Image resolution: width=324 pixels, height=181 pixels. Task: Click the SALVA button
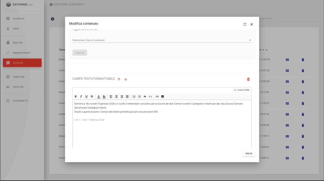pyautogui.click(x=249, y=153)
